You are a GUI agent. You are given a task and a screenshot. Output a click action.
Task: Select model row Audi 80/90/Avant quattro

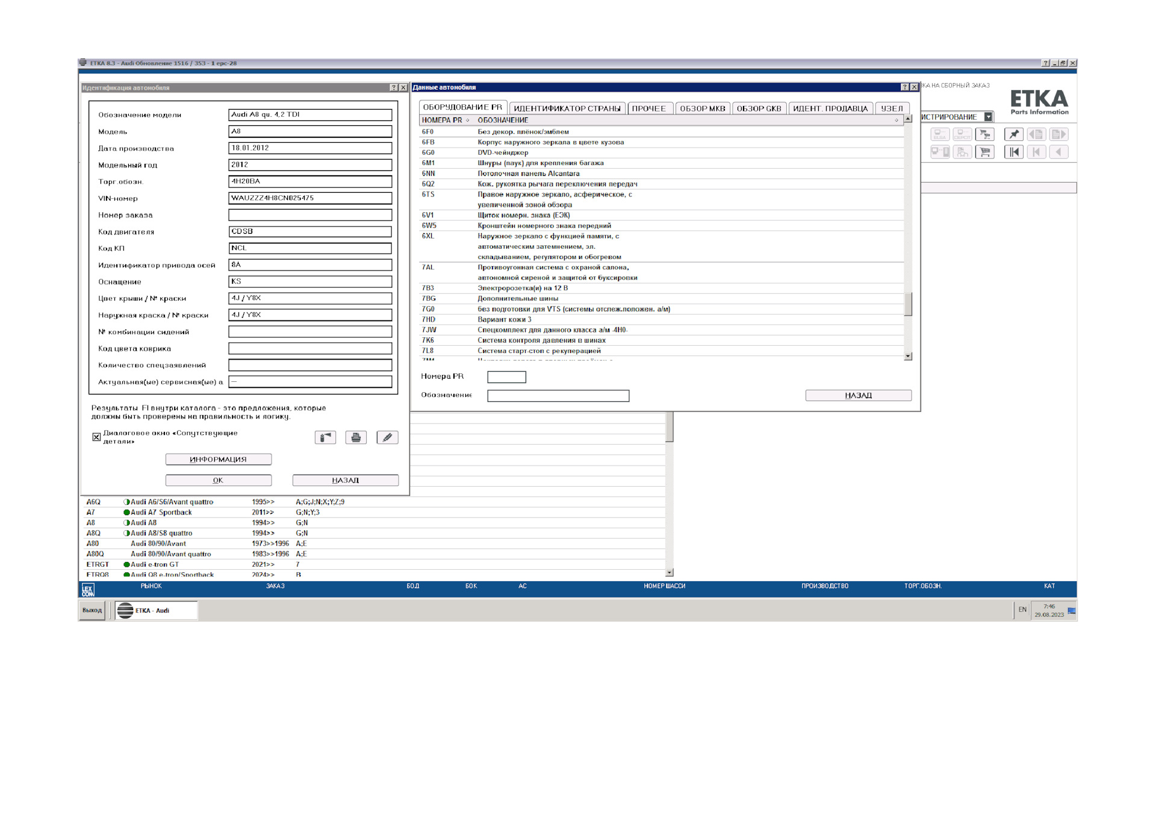(373, 554)
